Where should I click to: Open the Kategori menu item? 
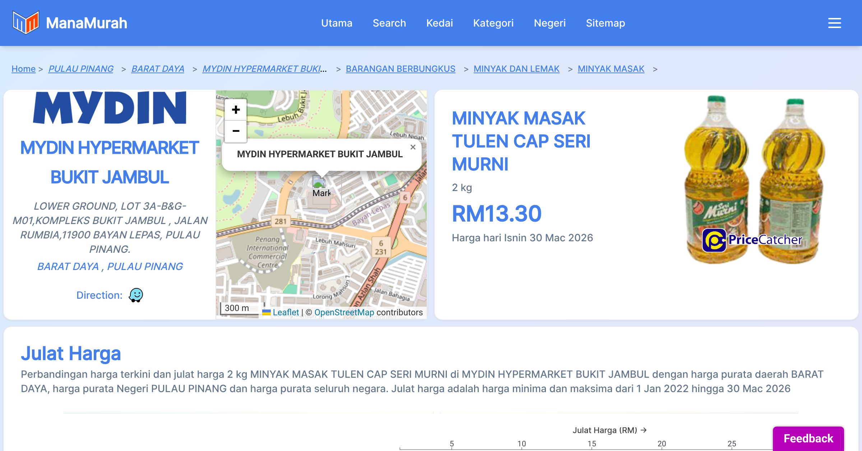point(493,23)
